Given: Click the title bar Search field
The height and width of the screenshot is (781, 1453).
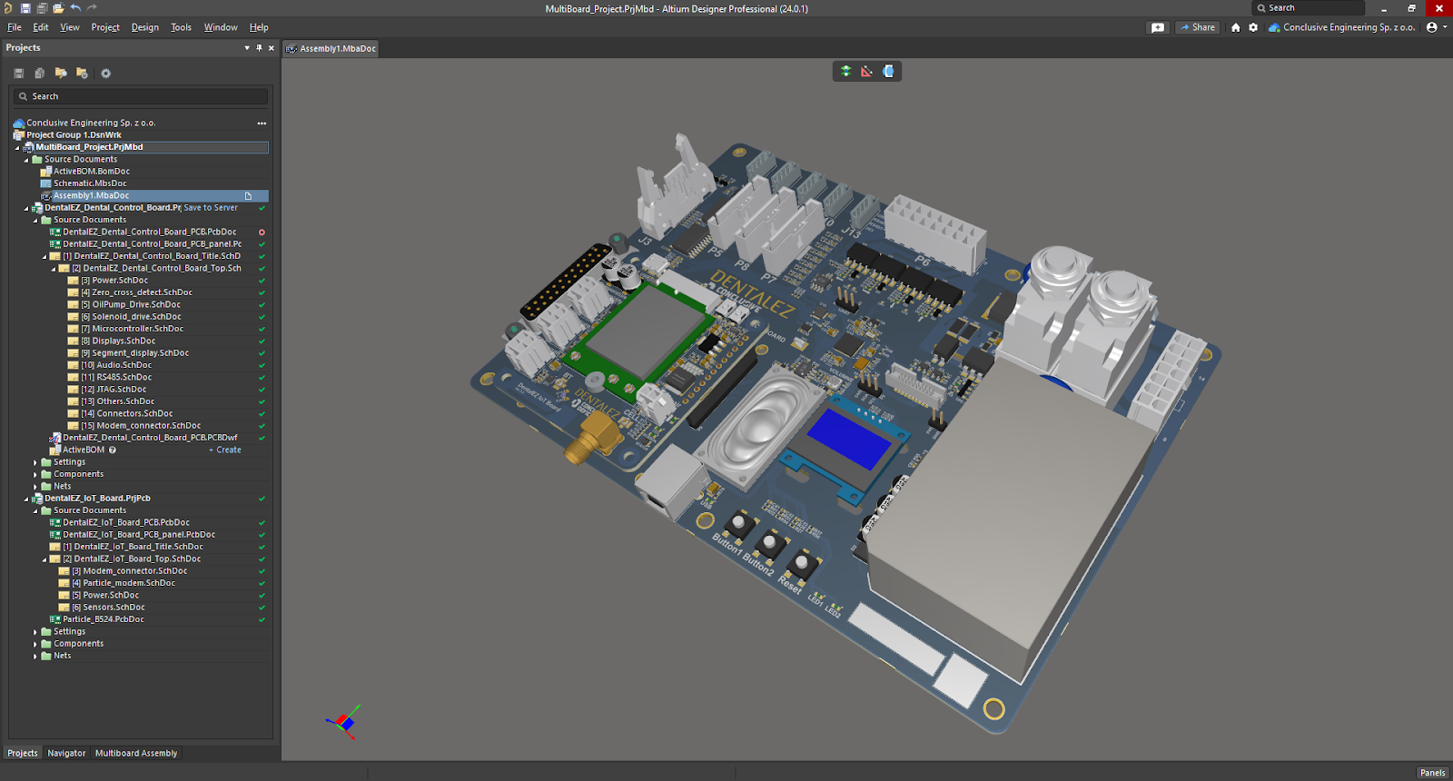Looking at the screenshot, I should tap(1308, 8).
